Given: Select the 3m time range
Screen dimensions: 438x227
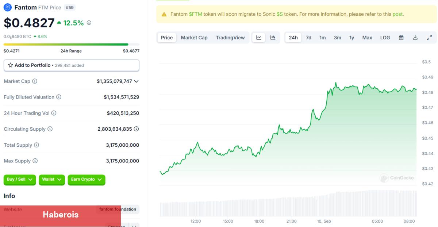Looking at the screenshot, I should click(x=338, y=38).
